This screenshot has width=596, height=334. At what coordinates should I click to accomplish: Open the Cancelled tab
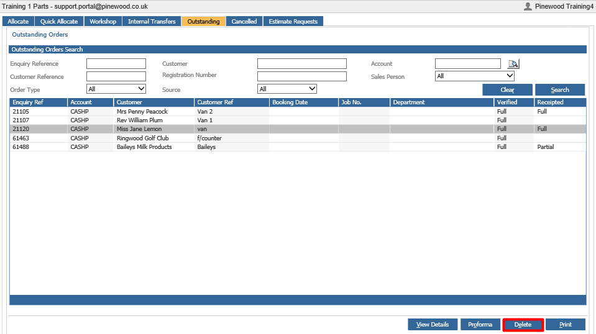click(x=244, y=21)
